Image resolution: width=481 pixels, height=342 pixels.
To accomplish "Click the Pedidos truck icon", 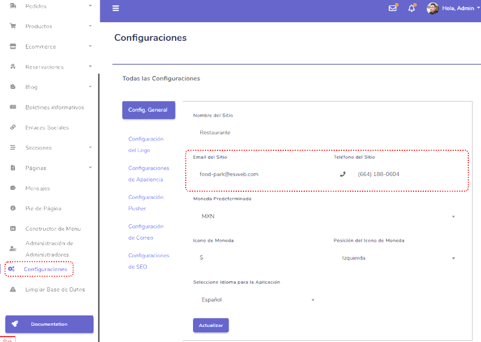I will 13,6.
